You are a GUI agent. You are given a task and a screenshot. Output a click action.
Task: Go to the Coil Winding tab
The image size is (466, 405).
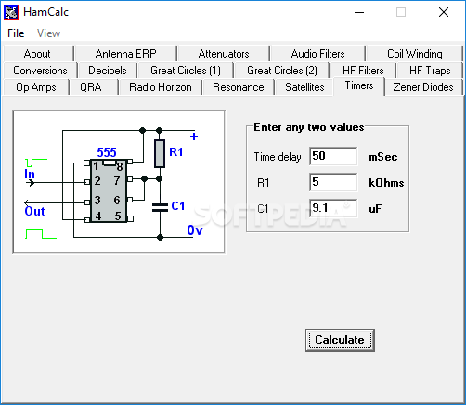414,54
